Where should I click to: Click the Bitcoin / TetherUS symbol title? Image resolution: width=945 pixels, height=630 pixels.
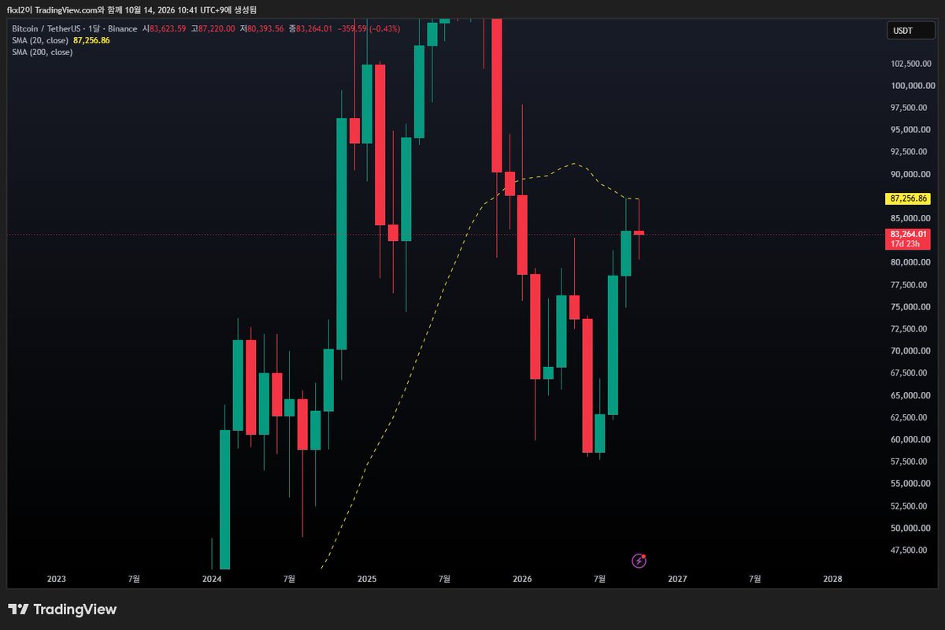point(46,28)
